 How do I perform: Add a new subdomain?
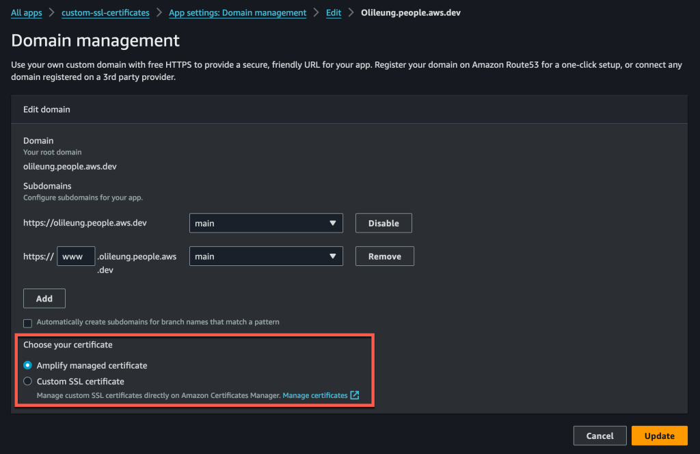tap(44, 298)
